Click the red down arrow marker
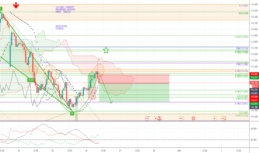This screenshot has width=259, height=153. pos(16,5)
